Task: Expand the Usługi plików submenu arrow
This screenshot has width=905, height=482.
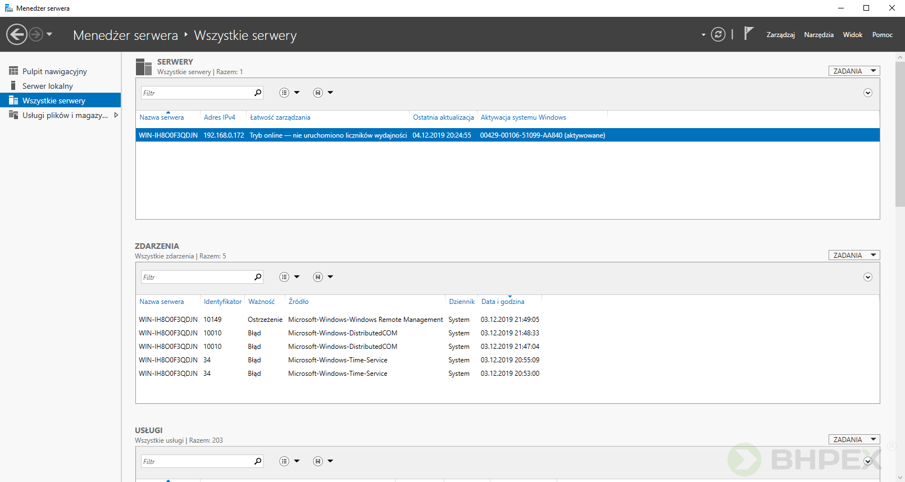Action: pyautogui.click(x=116, y=115)
